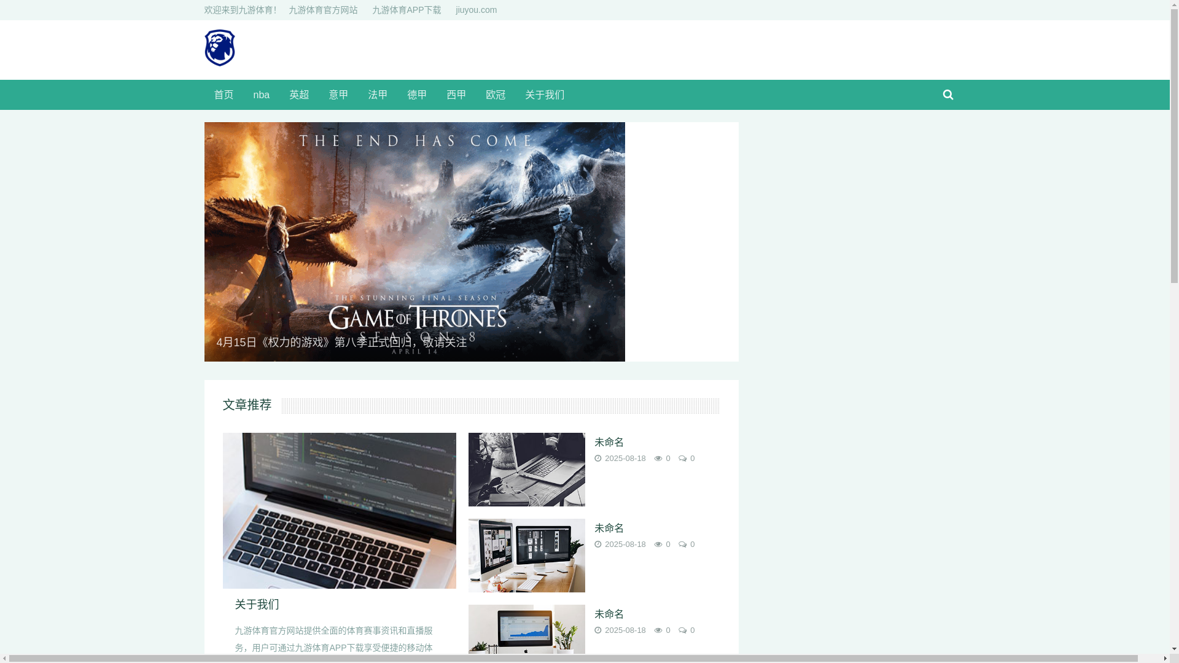
Task: Click the 九游体育APP下载 top link
Action: click(x=407, y=10)
